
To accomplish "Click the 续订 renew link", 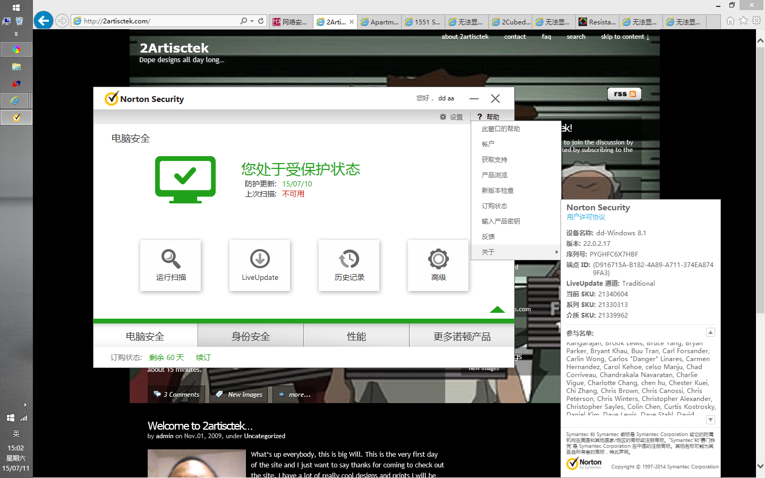I will tap(203, 357).
